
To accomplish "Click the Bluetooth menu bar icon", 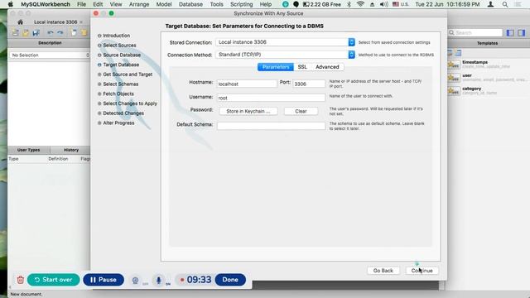I will coord(349,4).
